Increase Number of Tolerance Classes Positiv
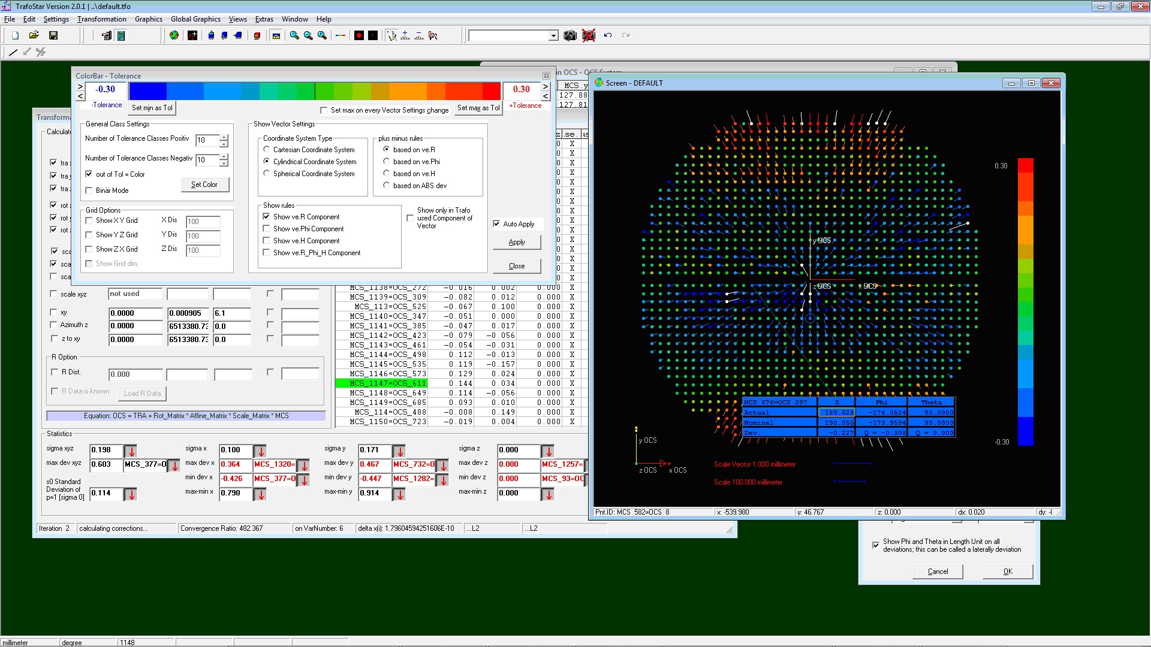Viewport: 1151px width, 647px height. coord(224,138)
